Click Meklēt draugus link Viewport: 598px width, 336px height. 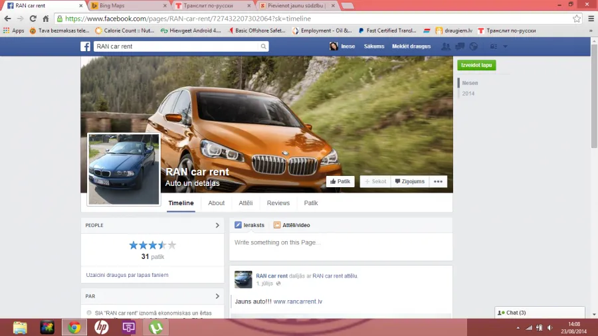click(x=411, y=46)
